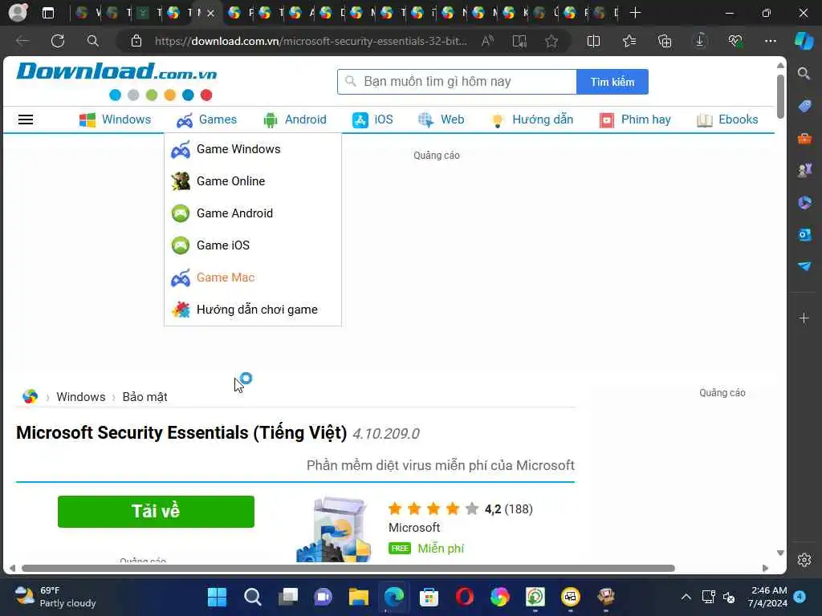Open the Android category menu
This screenshot has height=616, width=822.
[x=295, y=120]
